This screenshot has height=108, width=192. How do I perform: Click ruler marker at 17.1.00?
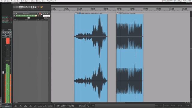[80, 8]
